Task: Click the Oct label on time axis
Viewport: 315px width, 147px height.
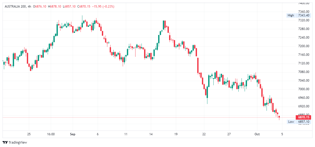Action: click(257, 134)
